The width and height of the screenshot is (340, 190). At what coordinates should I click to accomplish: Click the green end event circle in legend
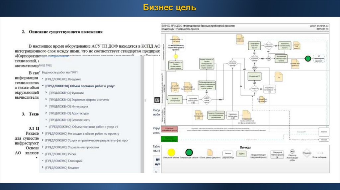tap(189, 153)
